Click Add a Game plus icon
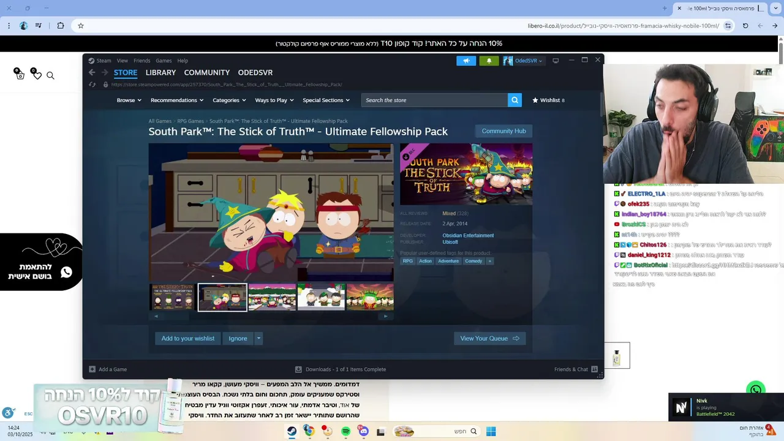 click(92, 369)
